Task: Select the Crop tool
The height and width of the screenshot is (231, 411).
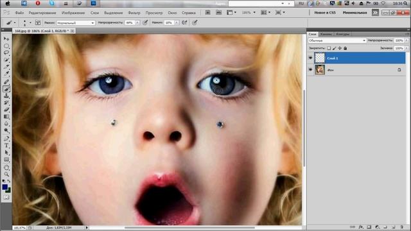Action: tap(6, 67)
